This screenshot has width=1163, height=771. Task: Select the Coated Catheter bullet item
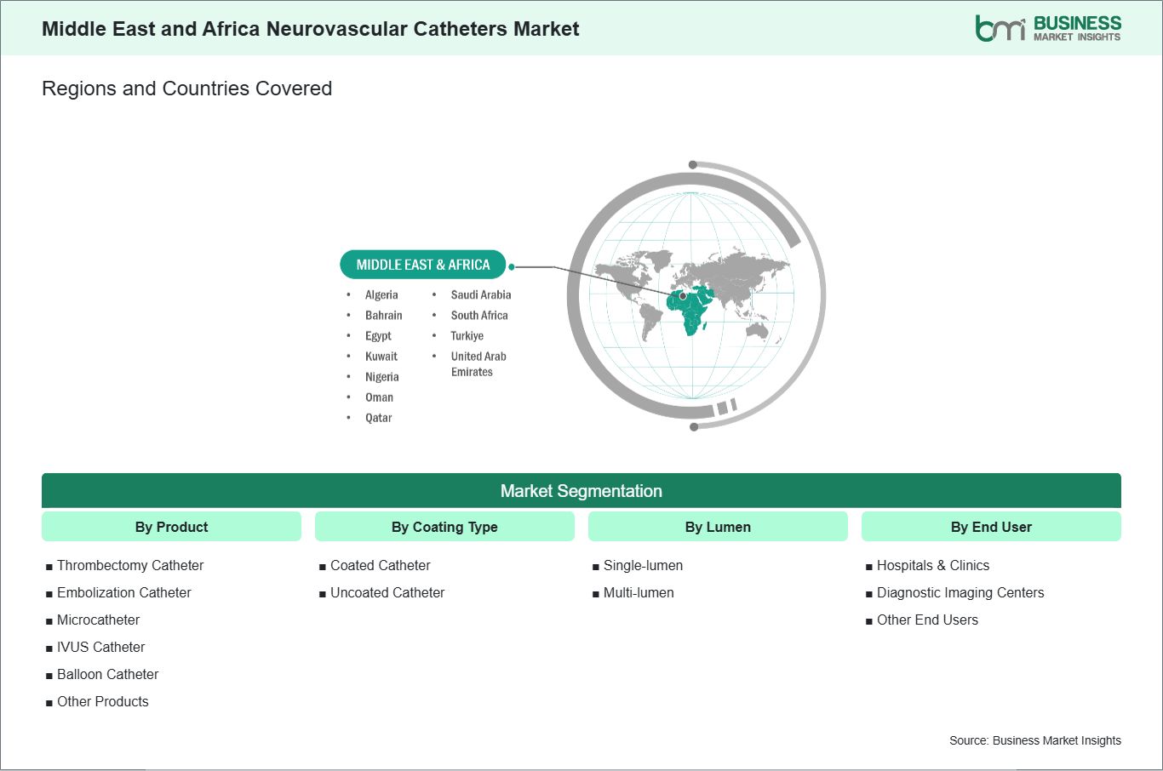[x=379, y=565]
